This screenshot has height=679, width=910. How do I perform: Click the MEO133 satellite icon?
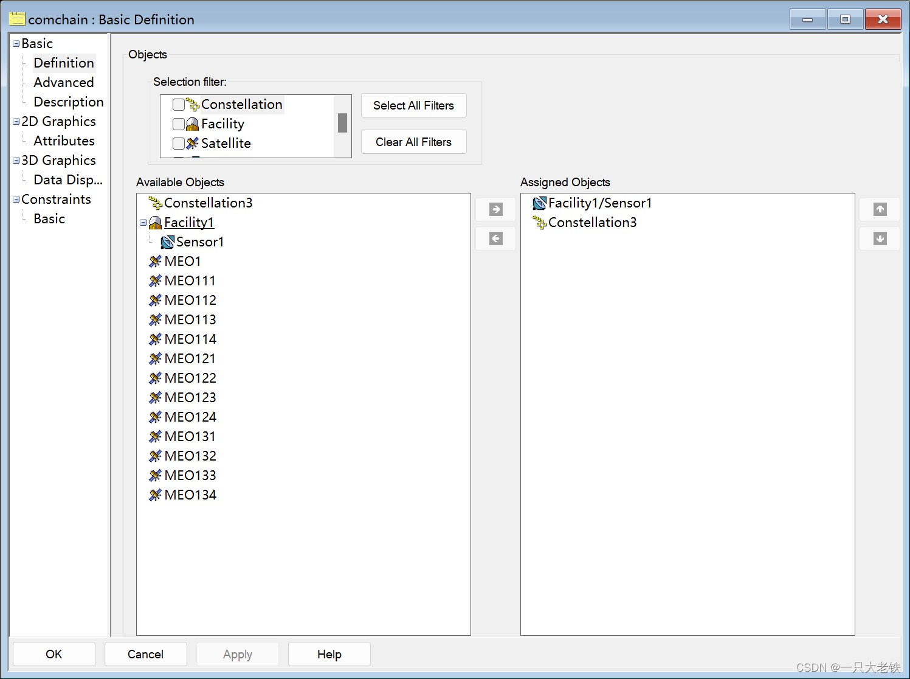click(x=156, y=476)
